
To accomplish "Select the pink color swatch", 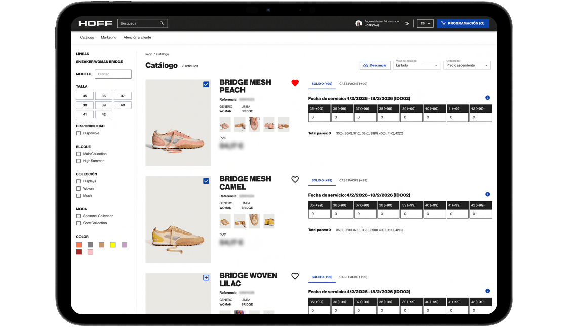I will 90,252.
